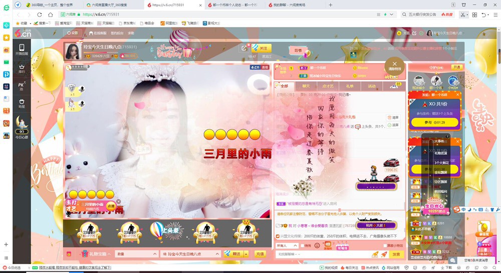This screenshot has width=501, height=273.
Task: Open the browser main menu icon
Action: coord(495,14)
